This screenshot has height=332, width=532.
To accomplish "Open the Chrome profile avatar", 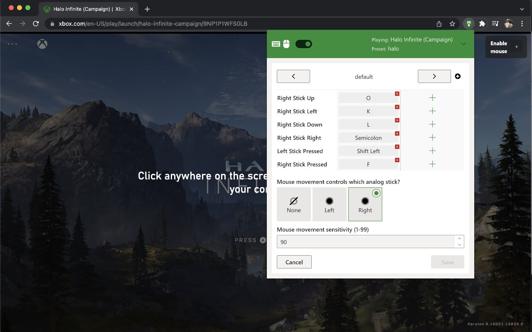I will click(x=509, y=24).
